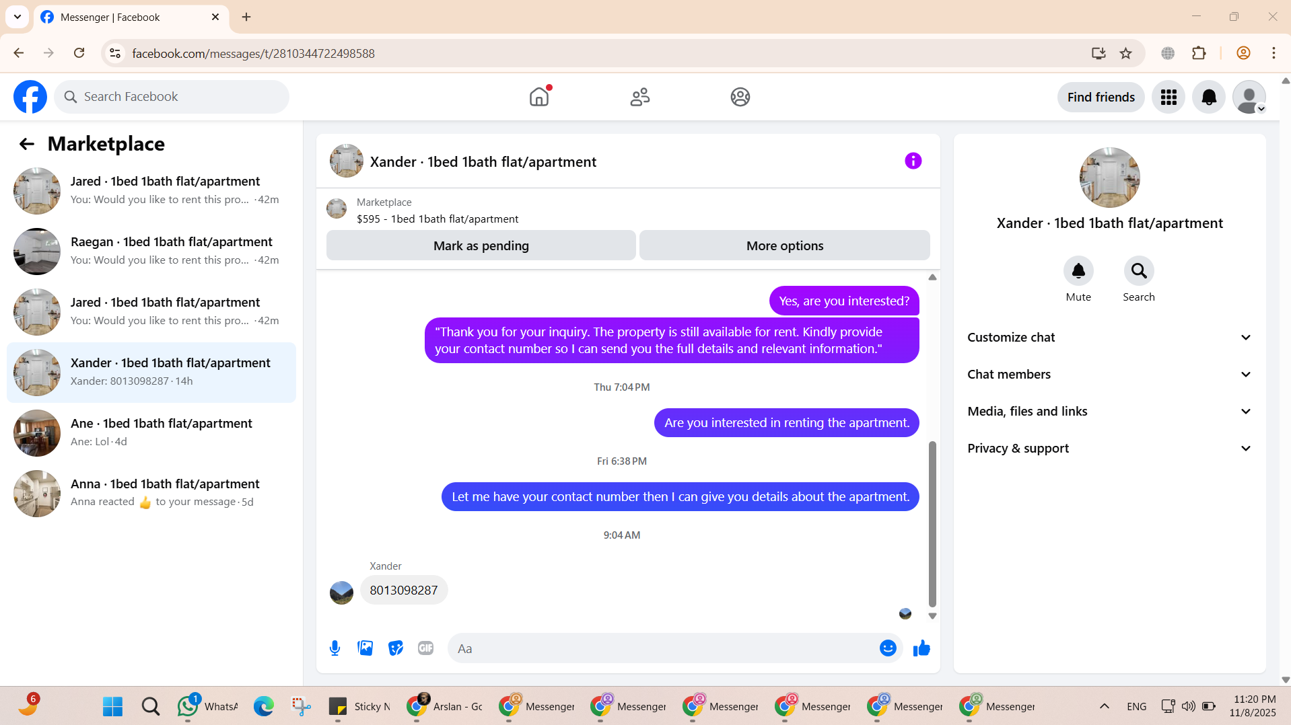Viewport: 1291px width, 725px height.
Task: Open Windows Start menu
Action: point(112,706)
